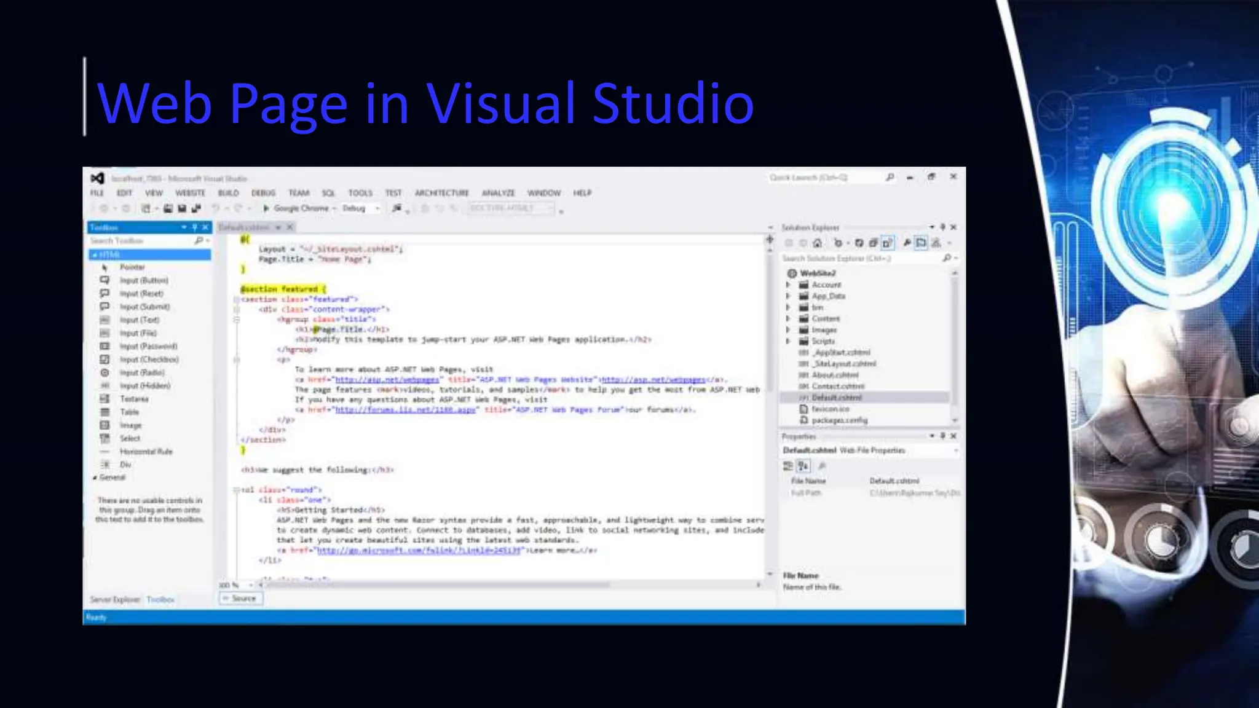Screen dimensions: 1259x708
Task: Select Input (Text) in Toolbox
Action: tap(140, 320)
